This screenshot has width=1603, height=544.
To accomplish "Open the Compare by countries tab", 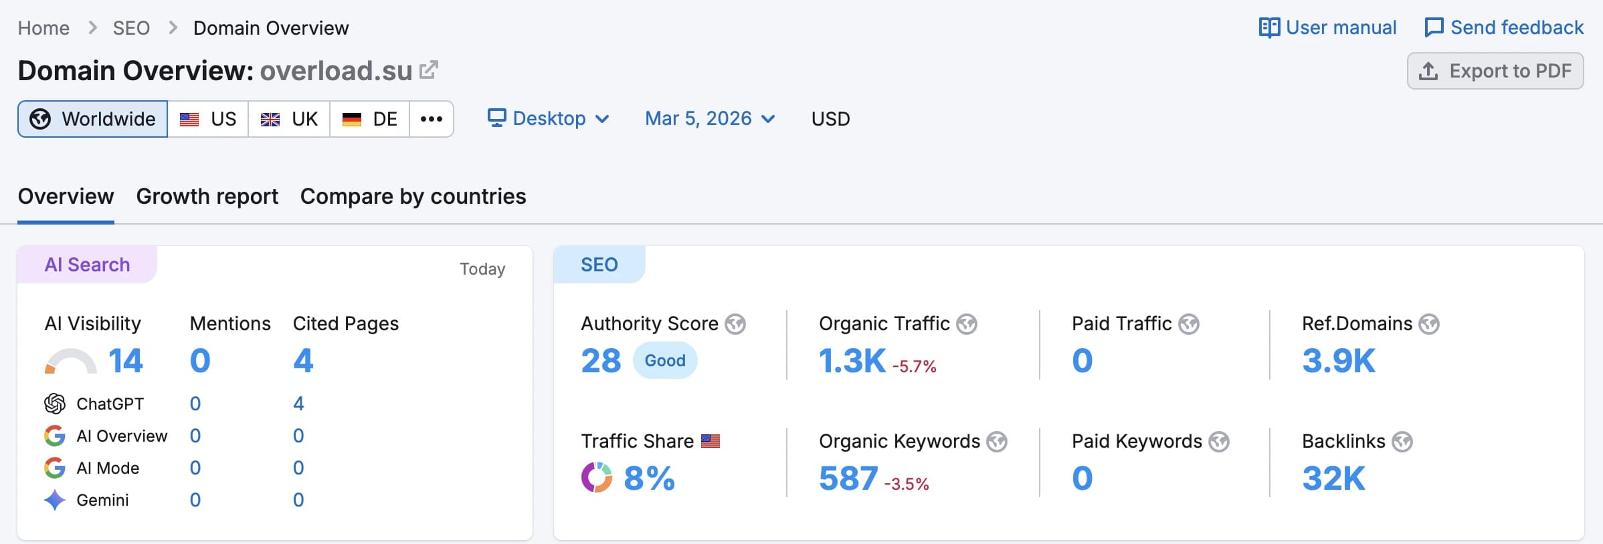I will (413, 196).
